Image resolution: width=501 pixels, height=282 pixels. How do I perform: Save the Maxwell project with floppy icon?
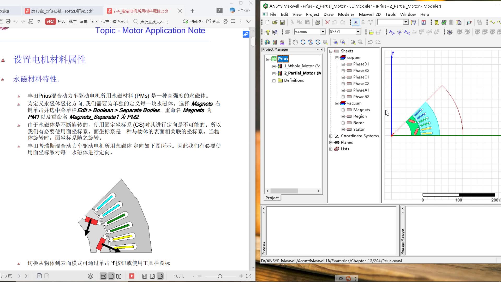[x=282, y=22]
